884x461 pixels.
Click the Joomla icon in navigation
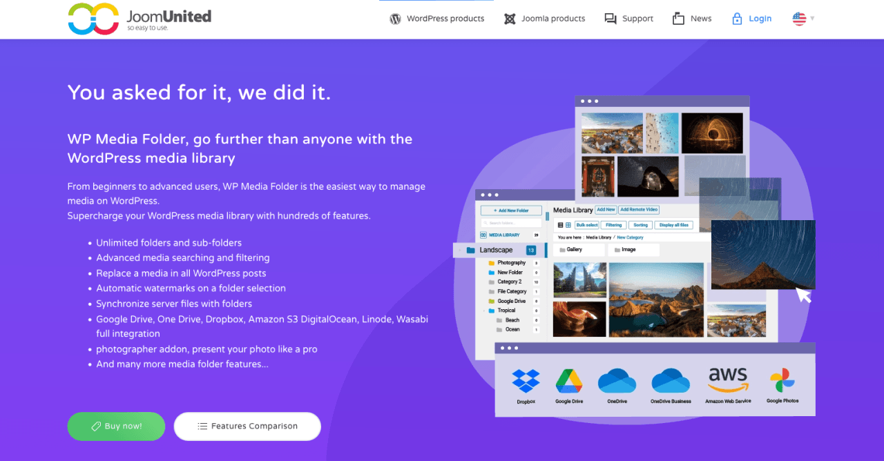[510, 19]
